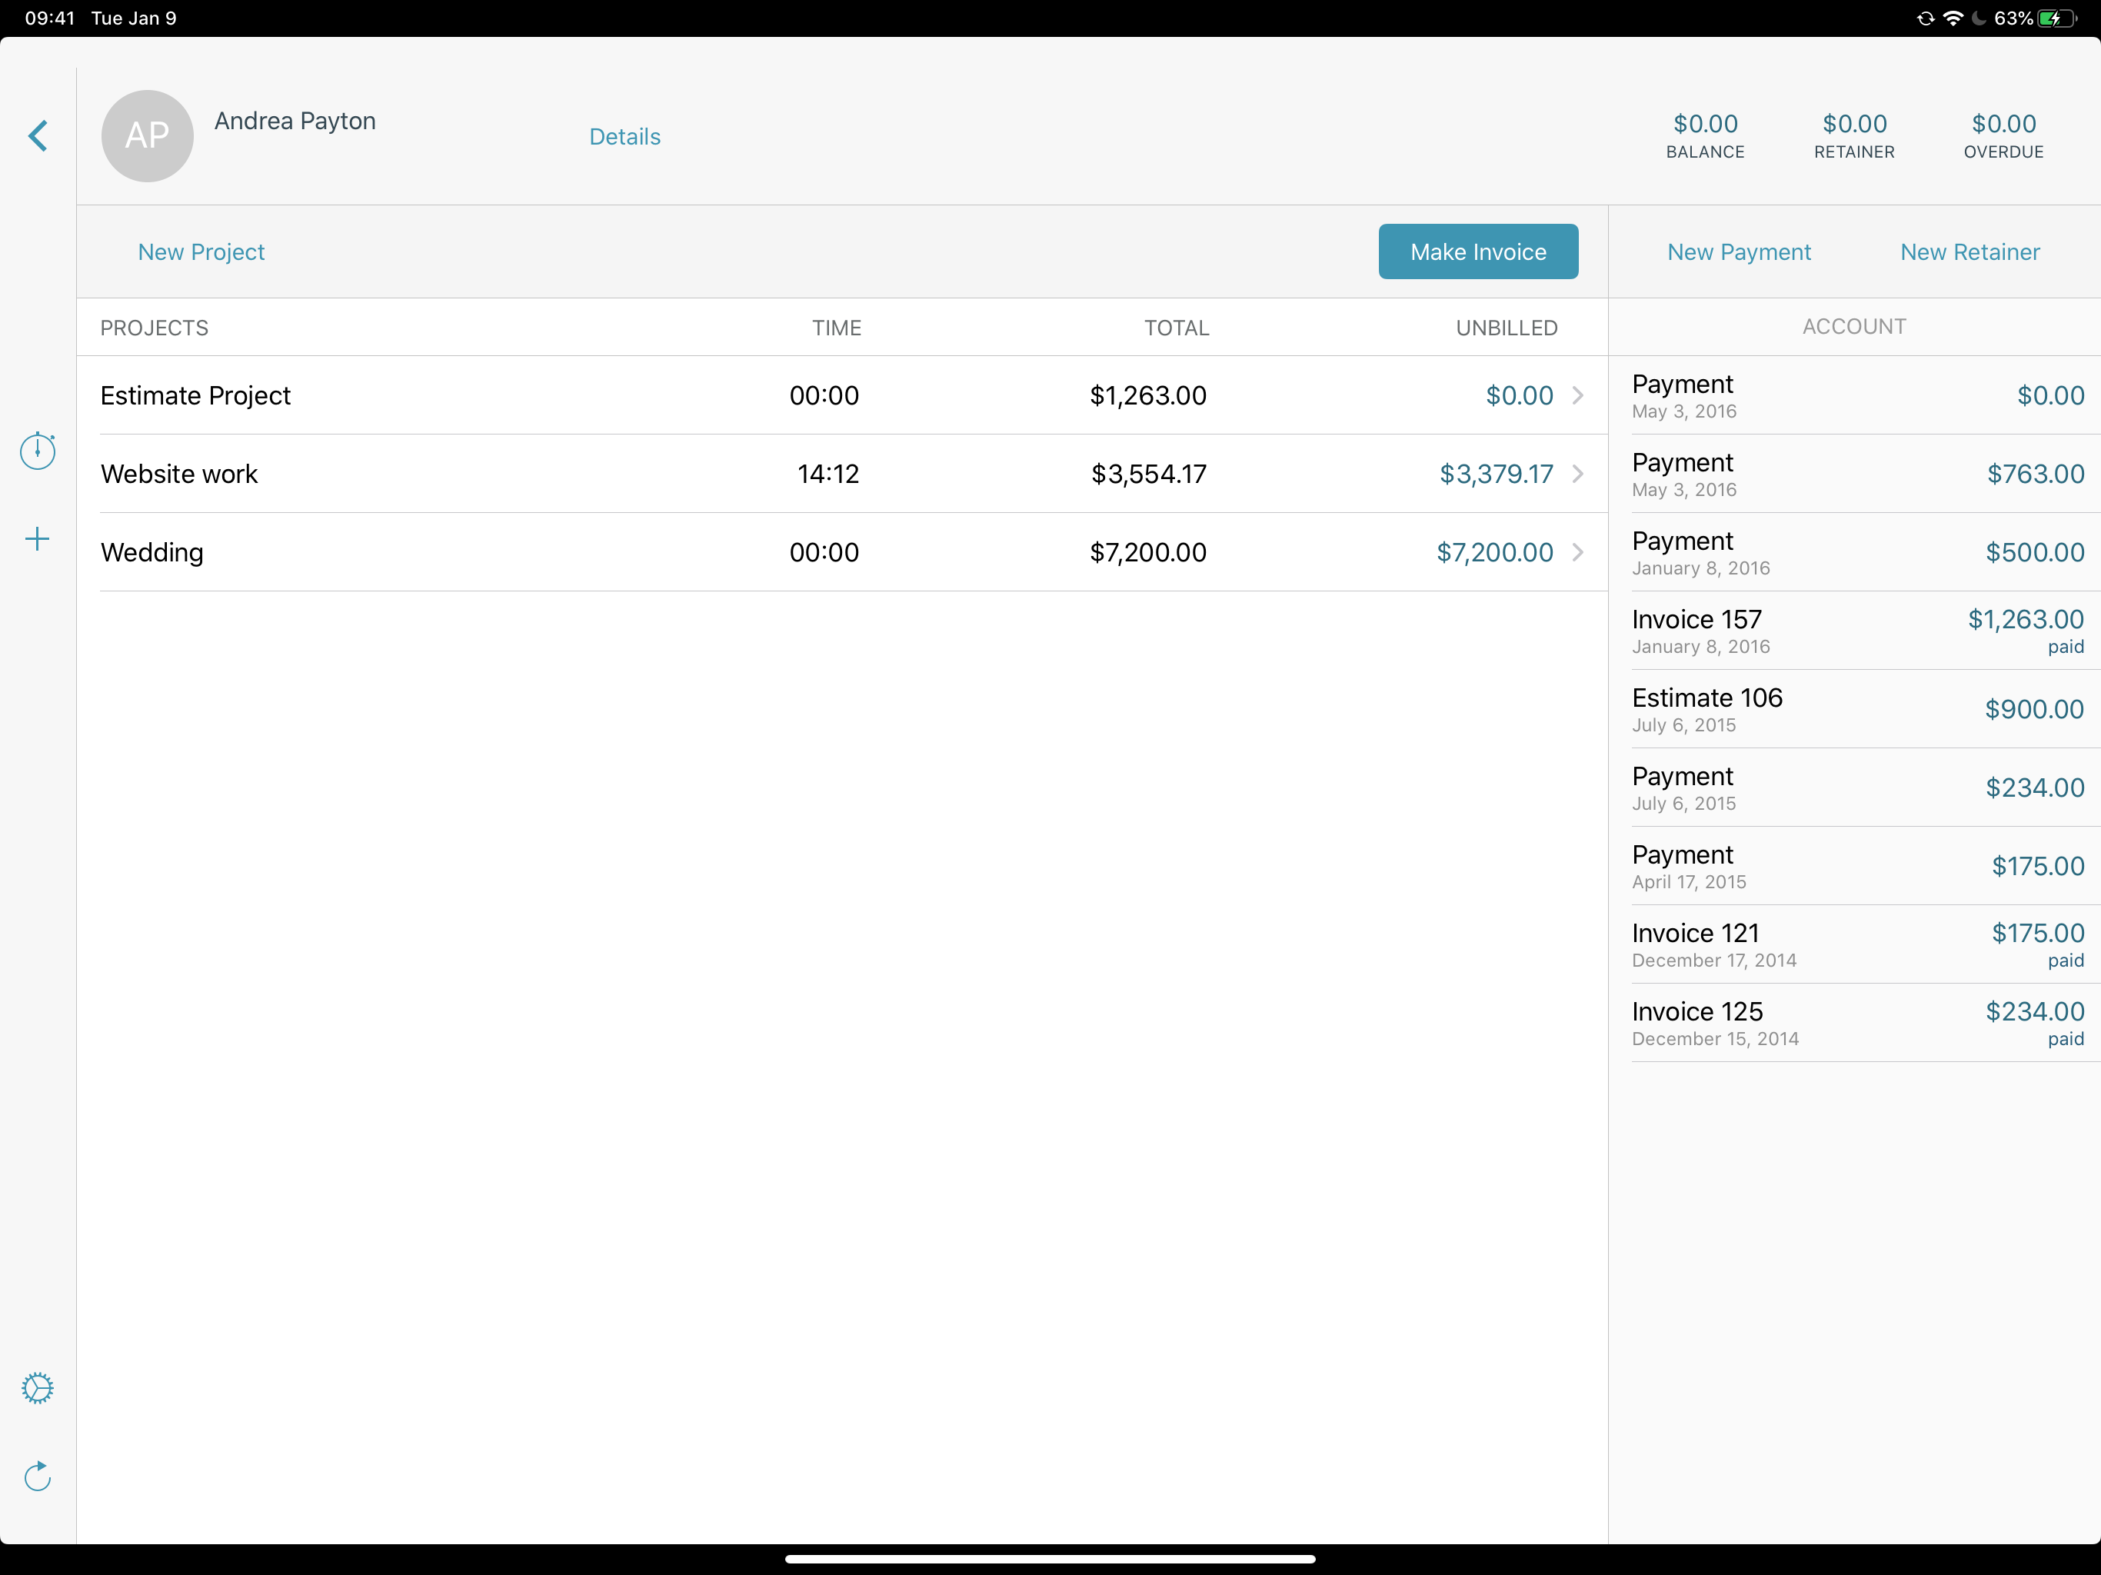Tap the $3,379.17 unbilled amount
This screenshot has height=1575, width=2101.
1496,474
